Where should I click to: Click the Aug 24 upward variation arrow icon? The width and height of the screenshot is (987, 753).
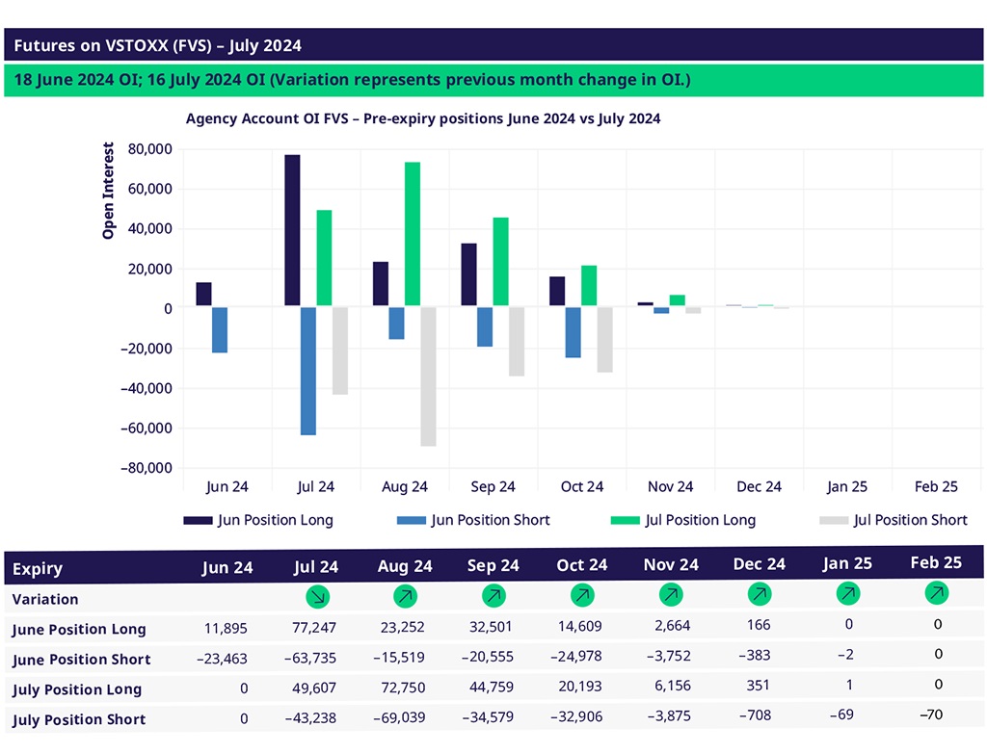pos(406,596)
